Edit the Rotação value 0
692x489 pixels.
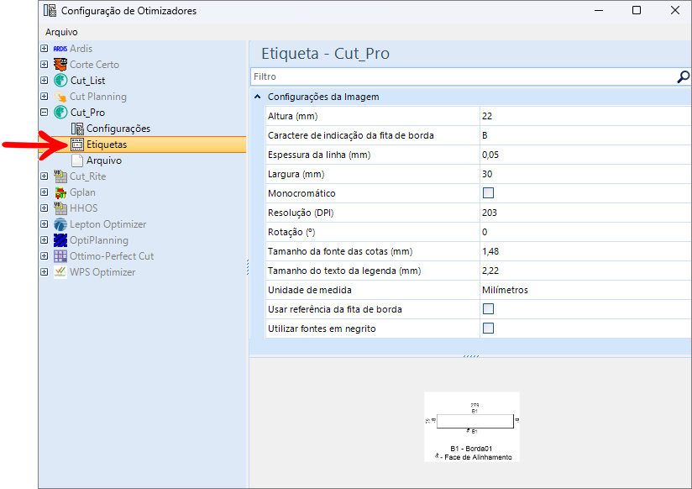[585, 232]
